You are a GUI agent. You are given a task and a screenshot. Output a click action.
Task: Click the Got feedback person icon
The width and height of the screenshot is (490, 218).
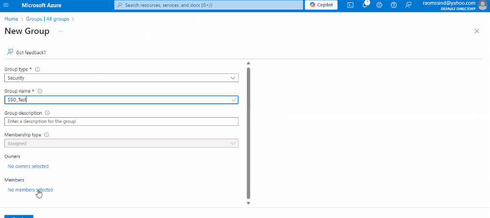tap(10, 52)
